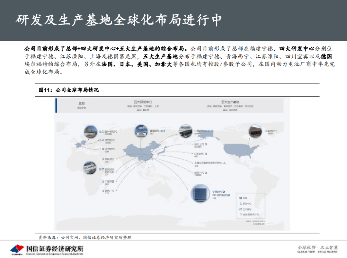Screen dimensions: 347x258
Task: Click the document icon beside 东风时代
Action: (x=103, y=159)
